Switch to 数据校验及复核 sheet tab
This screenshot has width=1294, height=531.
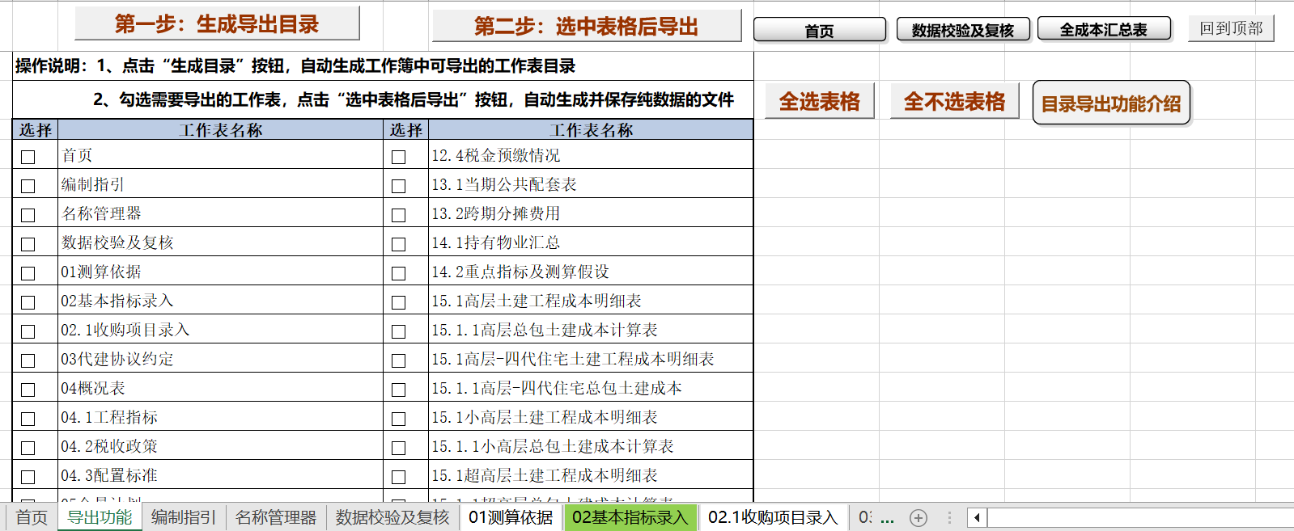tap(392, 517)
